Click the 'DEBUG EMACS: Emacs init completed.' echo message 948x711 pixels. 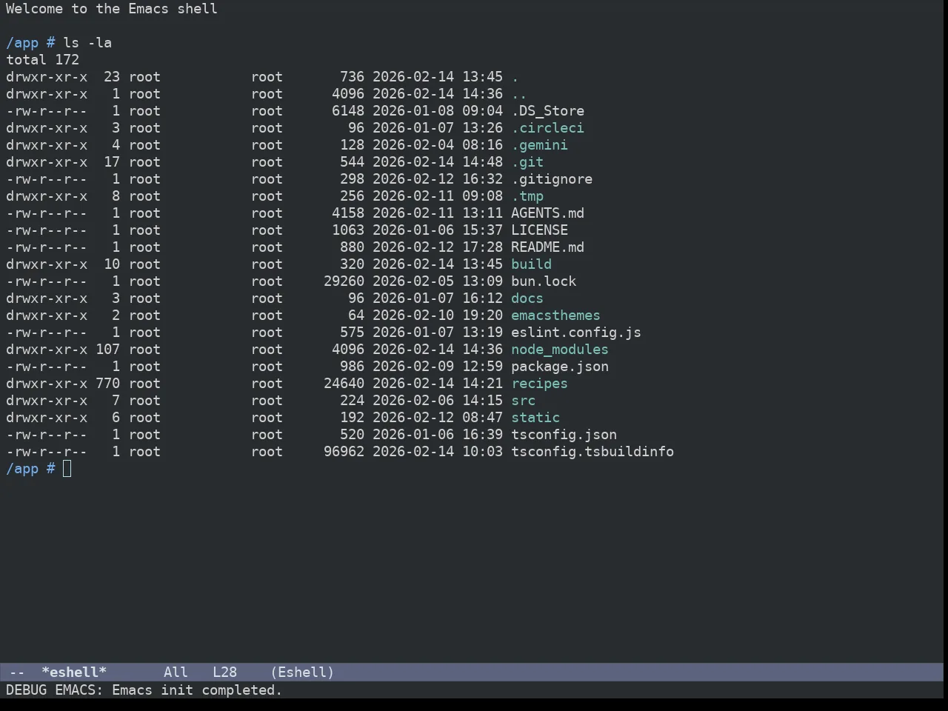coord(144,690)
